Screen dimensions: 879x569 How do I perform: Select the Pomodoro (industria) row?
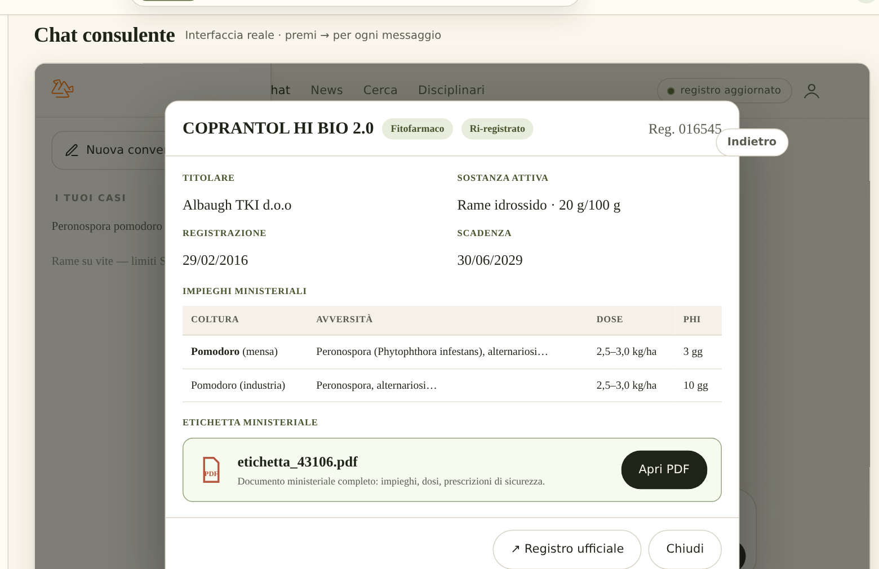point(452,385)
